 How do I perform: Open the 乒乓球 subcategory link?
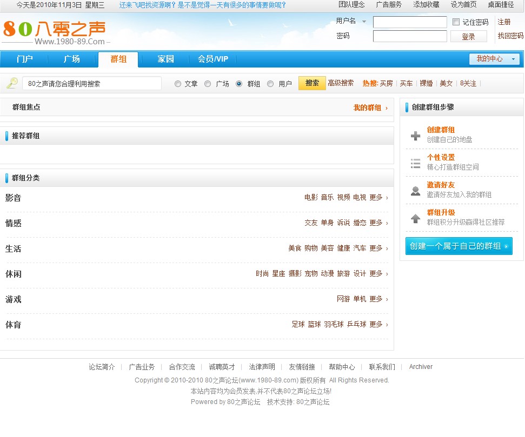pos(357,324)
